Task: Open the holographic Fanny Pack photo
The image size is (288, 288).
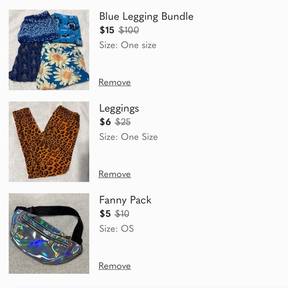Action: [x=49, y=233]
